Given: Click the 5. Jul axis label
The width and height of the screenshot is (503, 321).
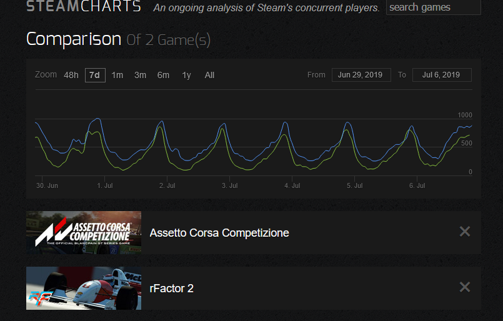Looking at the screenshot, I should (354, 185).
